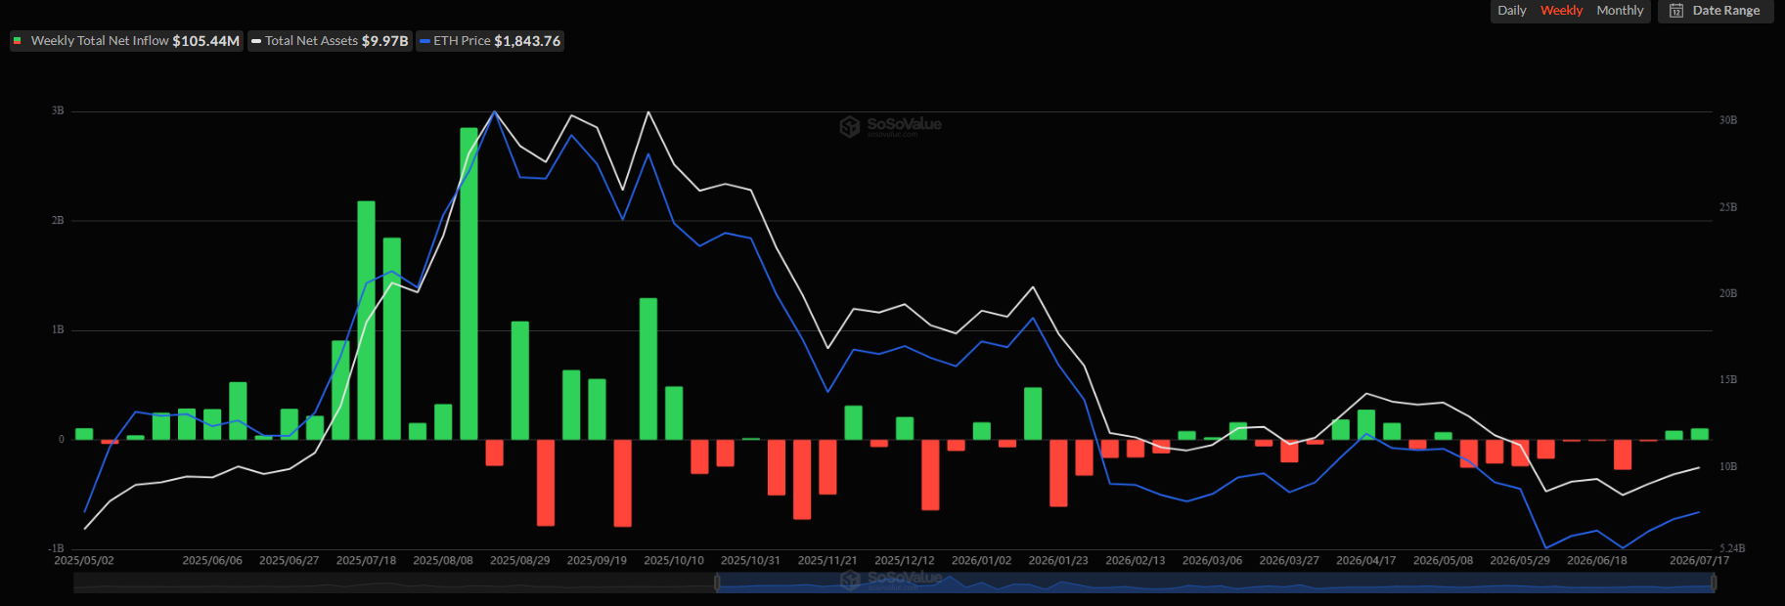This screenshot has height=606, width=1785.
Task: Click the 1B left axis label
Action: [58, 330]
